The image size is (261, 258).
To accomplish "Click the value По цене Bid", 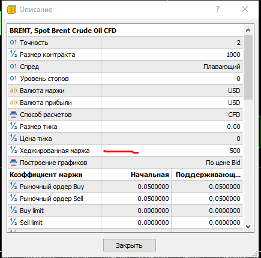I will tap(223, 163).
